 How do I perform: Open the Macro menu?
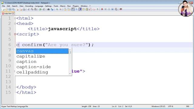tap(63, 6)
